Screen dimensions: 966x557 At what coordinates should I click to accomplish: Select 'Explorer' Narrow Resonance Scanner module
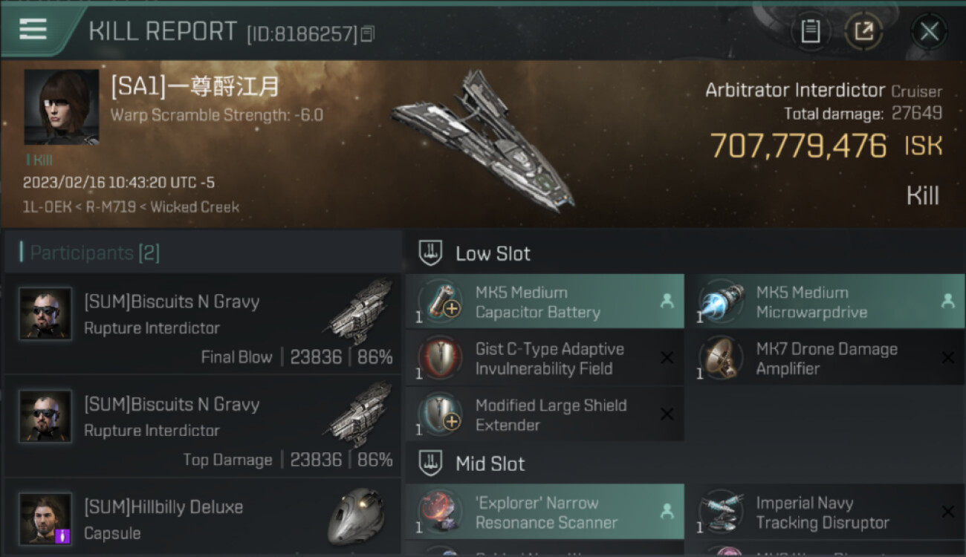[x=545, y=512]
